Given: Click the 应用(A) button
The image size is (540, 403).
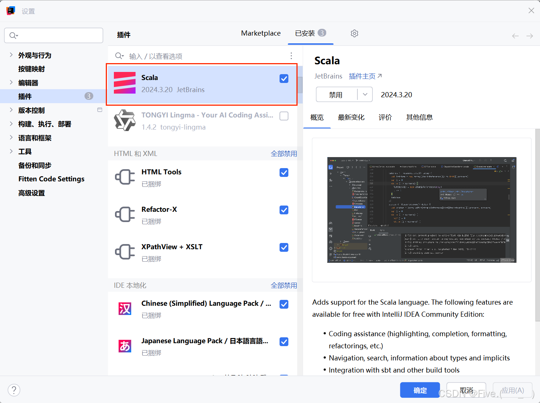Looking at the screenshot, I should coord(513,390).
